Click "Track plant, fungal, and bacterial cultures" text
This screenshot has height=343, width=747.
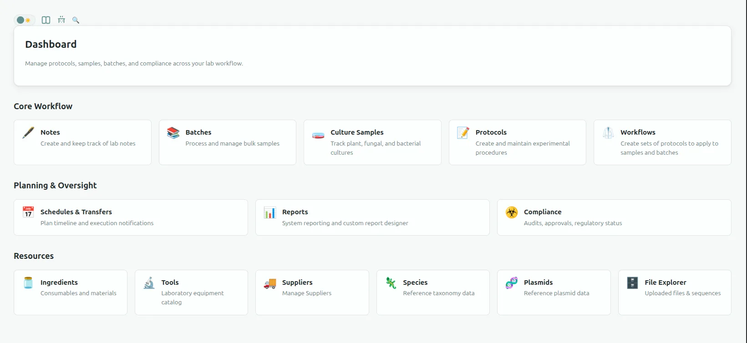point(376,148)
